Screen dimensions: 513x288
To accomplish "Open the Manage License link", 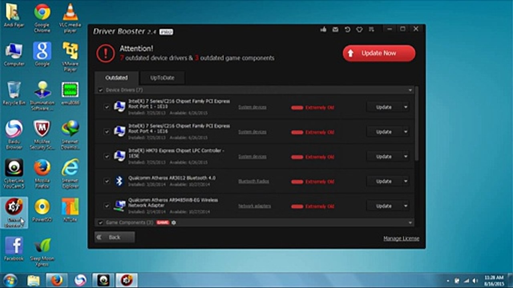I will point(401,238).
